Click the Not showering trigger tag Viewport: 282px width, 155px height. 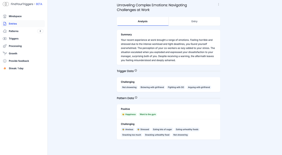[129, 87]
